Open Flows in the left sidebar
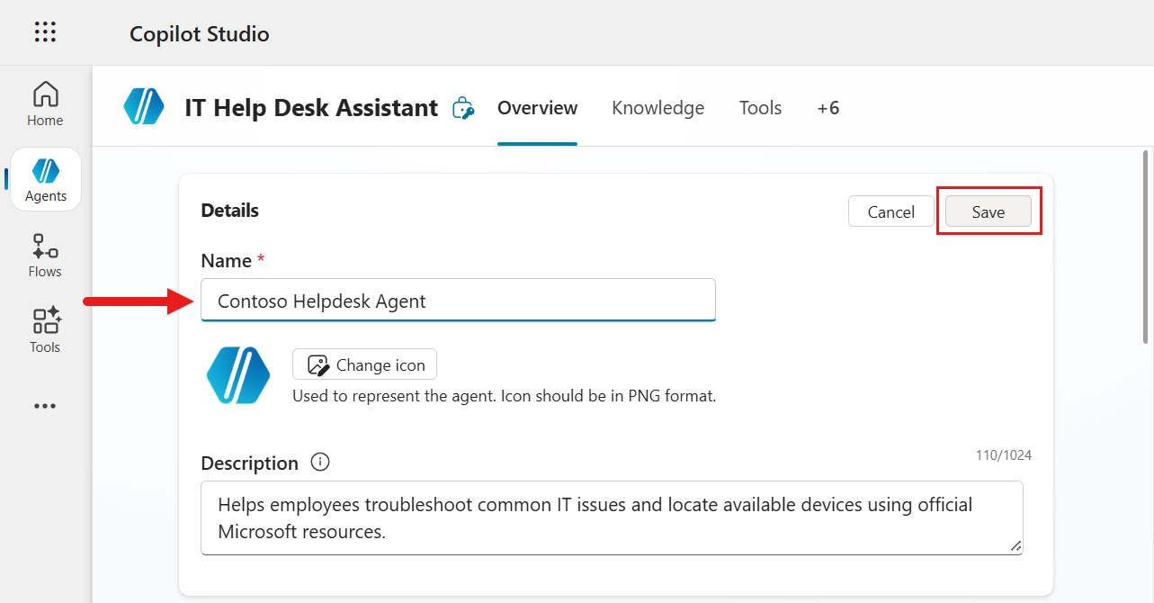Viewport: 1154px width, 603px height. point(45,256)
